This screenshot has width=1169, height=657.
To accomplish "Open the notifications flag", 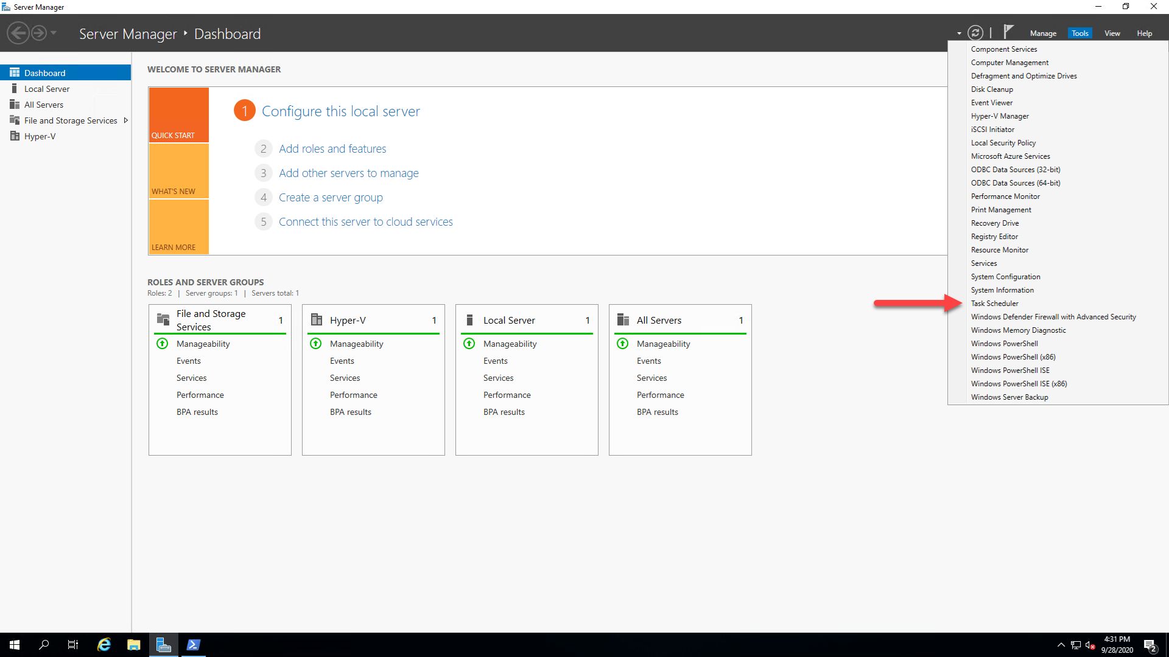I will tap(1008, 32).
